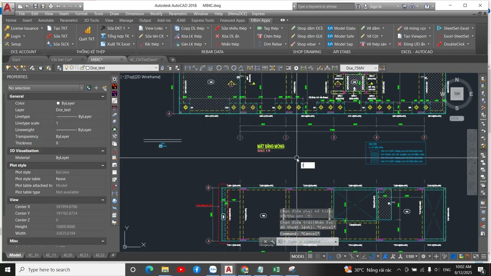Switch to KC_10 layout tab
The image size is (491, 276).
33,255
